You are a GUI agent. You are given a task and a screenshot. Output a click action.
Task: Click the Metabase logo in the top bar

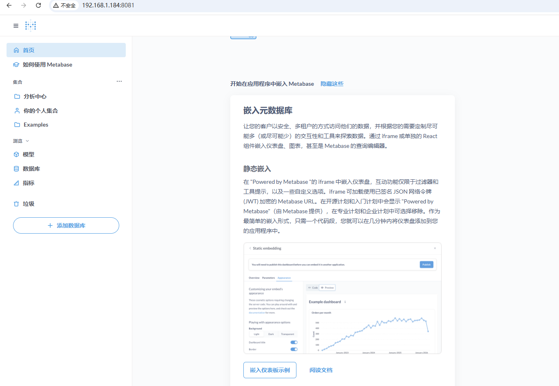[x=31, y=25]
